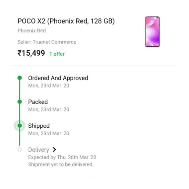Select the highlighted 'Shipped' status dot

pos(20,126)
